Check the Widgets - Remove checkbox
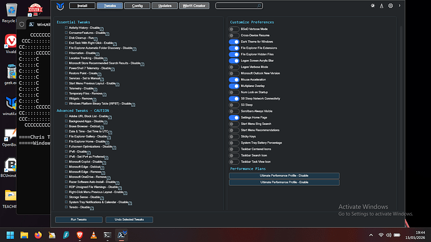The image size is (431, 242). pyautogui.click(x=66, y=98)
